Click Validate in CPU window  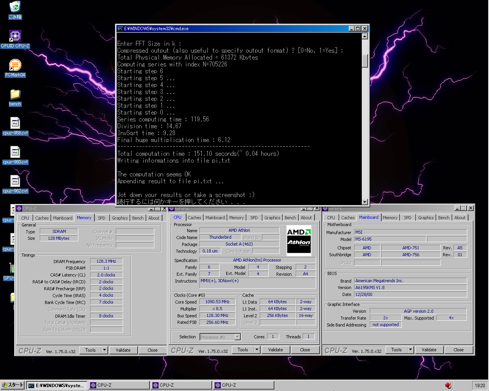(275, 350)
